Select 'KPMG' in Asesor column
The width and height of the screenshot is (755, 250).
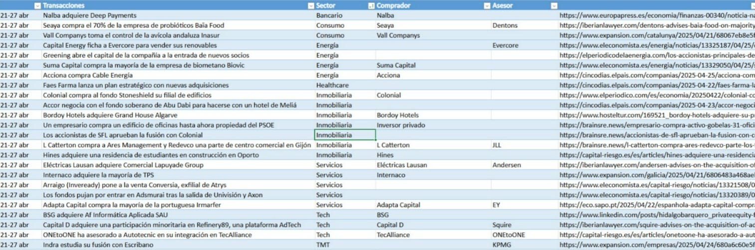point(524,245)
